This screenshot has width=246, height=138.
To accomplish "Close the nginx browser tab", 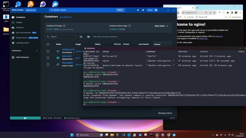I will [x=193, y=8].
